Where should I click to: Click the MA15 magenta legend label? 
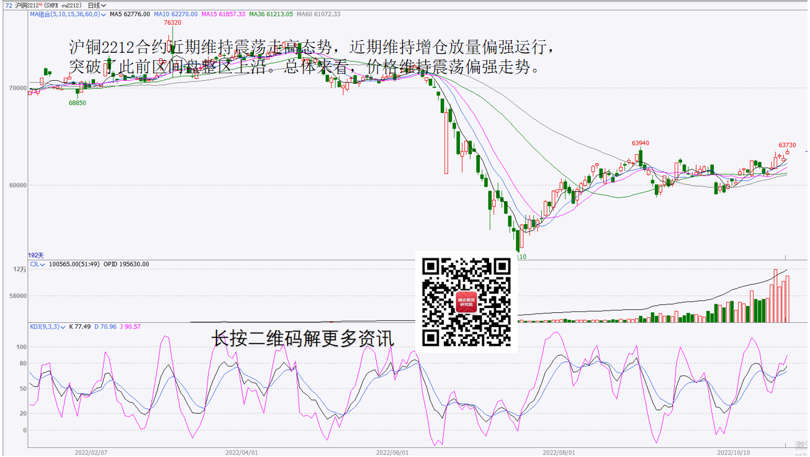coord(223,14)
